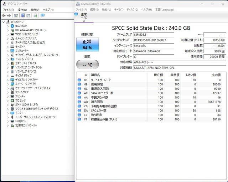Image resolution: width=228 pixels, height=182 pixels.
Task: Click the Help question-mark toolbar icon
Action: coord(23,15)
